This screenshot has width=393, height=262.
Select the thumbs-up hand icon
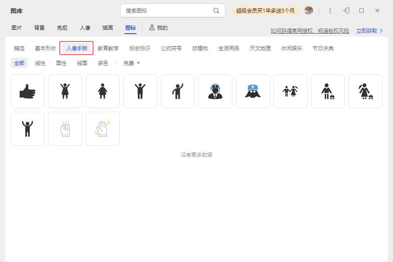pyautogui.click(x=28, y=91)
